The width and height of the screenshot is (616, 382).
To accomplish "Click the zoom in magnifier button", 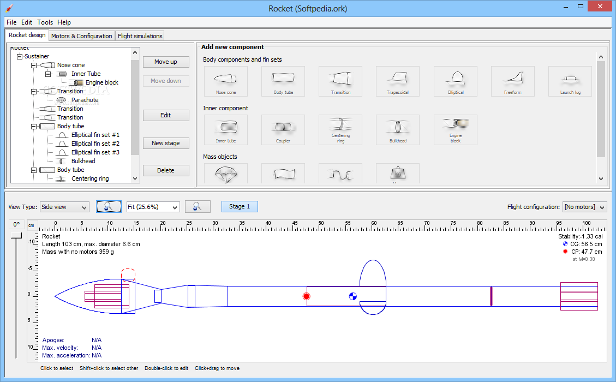I will (x=198, y=207).
